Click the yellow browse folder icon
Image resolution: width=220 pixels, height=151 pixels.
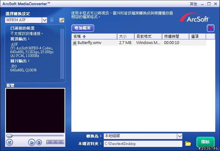pos(188,143)
